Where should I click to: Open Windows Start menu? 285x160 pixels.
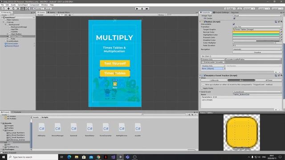pyautogui.click(x=4, y=157)
